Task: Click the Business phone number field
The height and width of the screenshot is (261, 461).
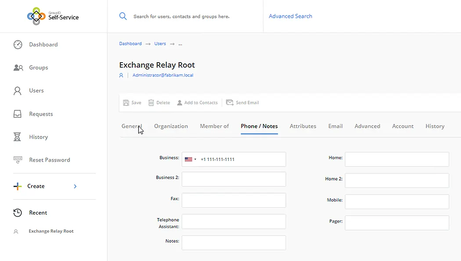Action: coord(234,159)
